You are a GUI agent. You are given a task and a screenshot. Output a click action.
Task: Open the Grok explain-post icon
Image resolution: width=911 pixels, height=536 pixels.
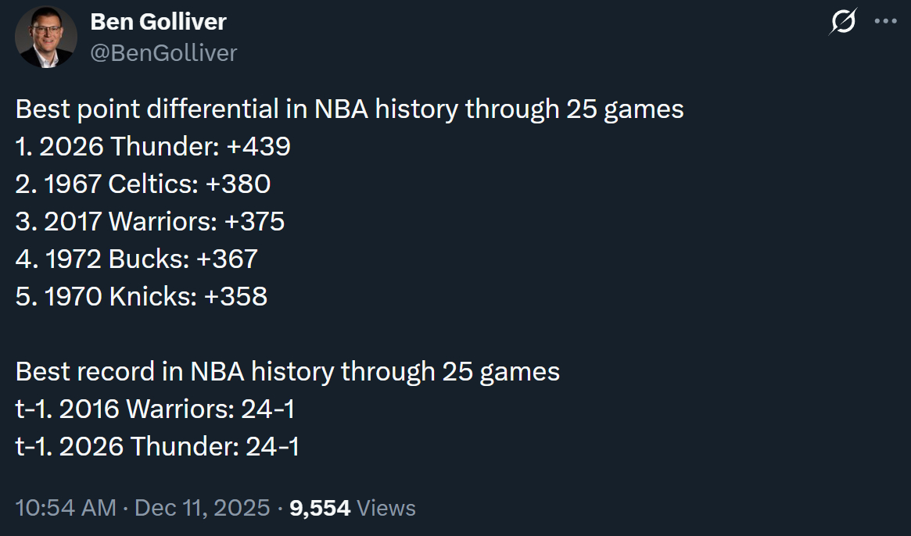click(x=842, y=22)
